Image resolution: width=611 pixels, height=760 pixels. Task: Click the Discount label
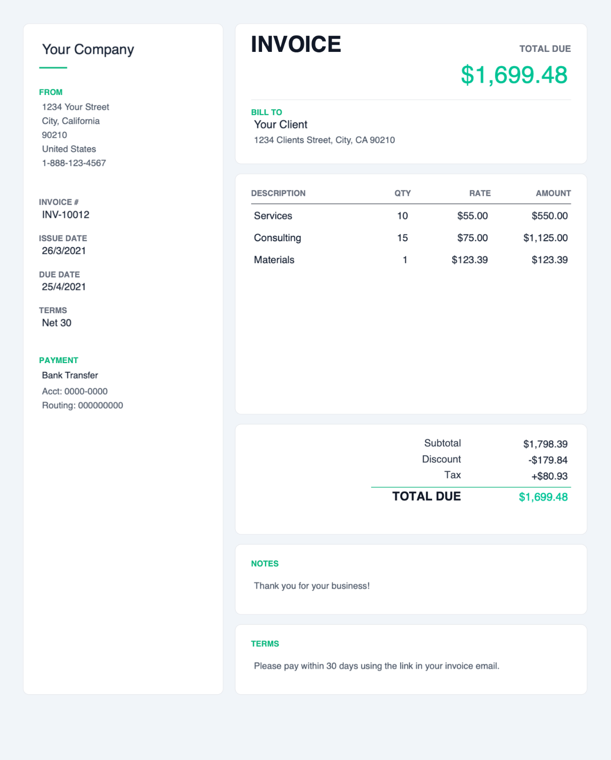(x=441, y=459)
